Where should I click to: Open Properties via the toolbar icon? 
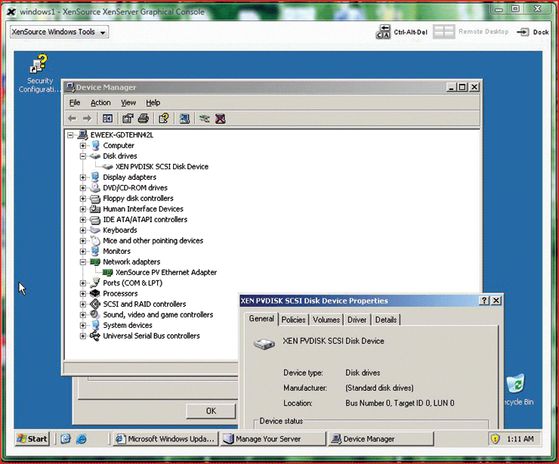[x=128, y=119]
